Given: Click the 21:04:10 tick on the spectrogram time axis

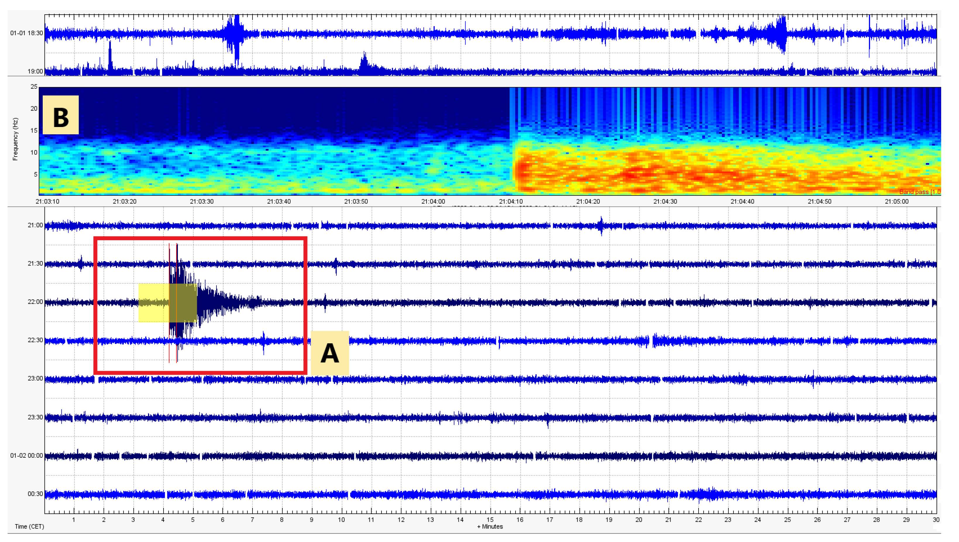Looking at the screenshot, I should 511,201.
